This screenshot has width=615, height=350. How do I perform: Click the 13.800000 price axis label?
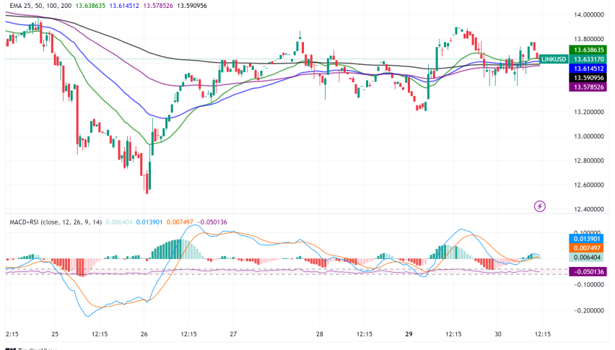click(x=589, y=39)
